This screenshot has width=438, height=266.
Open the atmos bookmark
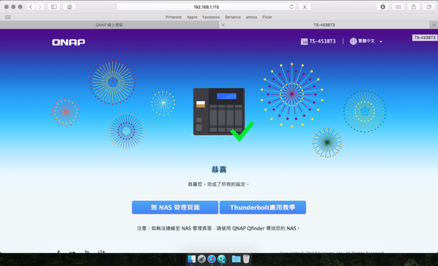[251, 17]
